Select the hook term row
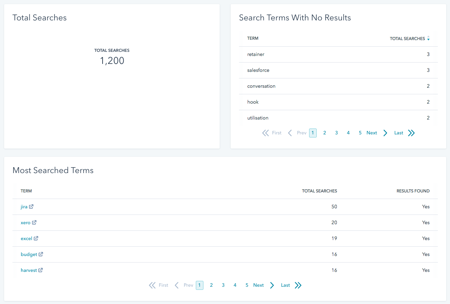 coord(338,102)
